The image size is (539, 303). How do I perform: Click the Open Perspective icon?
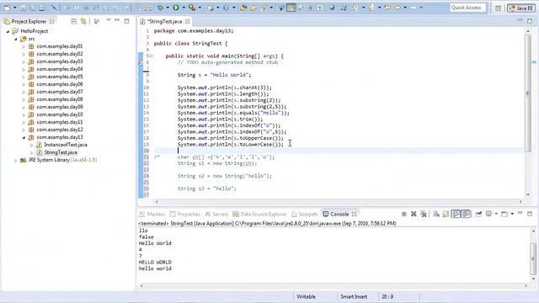498,8
